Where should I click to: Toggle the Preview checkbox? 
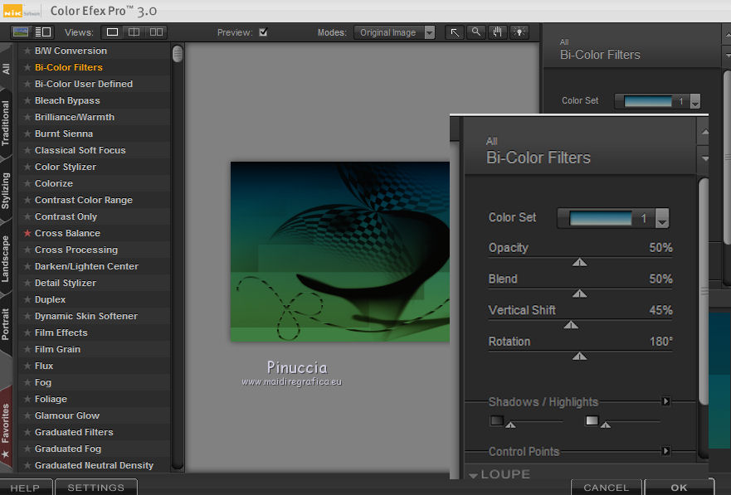click(263, 33)
